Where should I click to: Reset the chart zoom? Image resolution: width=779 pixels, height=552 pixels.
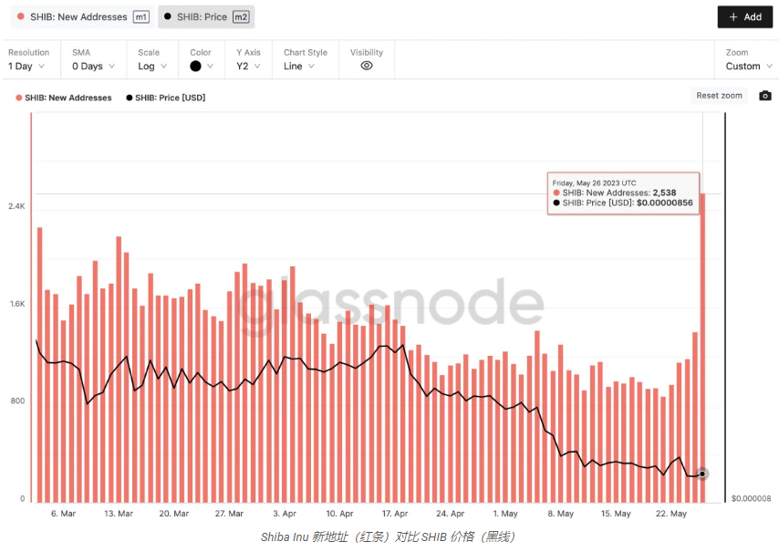click(719, 96)
